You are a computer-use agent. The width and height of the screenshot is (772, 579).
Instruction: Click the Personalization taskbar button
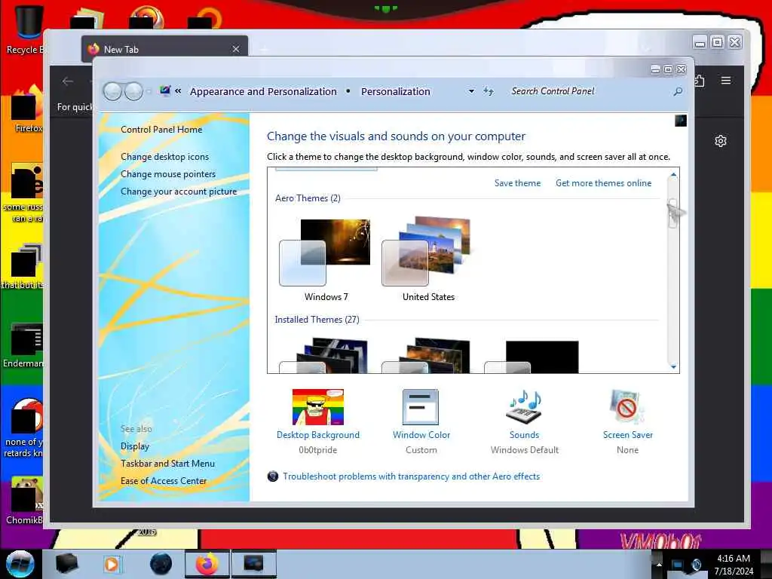(x=253, y=564)
